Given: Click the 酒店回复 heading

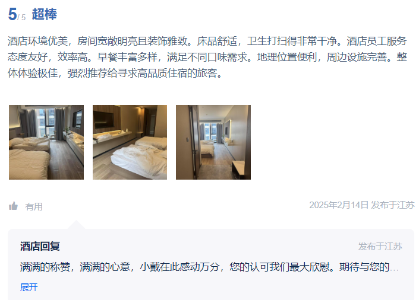Looking at the screenshot, I should point(40,246).
